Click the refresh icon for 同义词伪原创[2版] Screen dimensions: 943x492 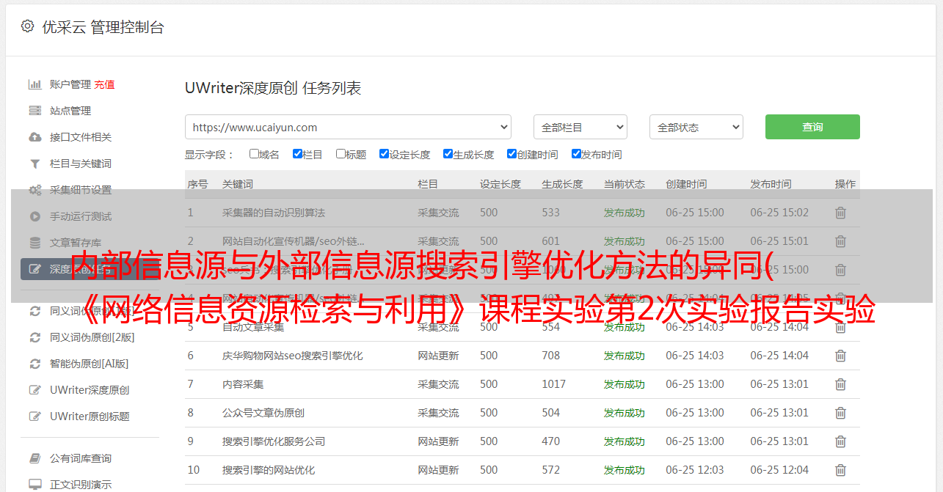click(34, 337)
